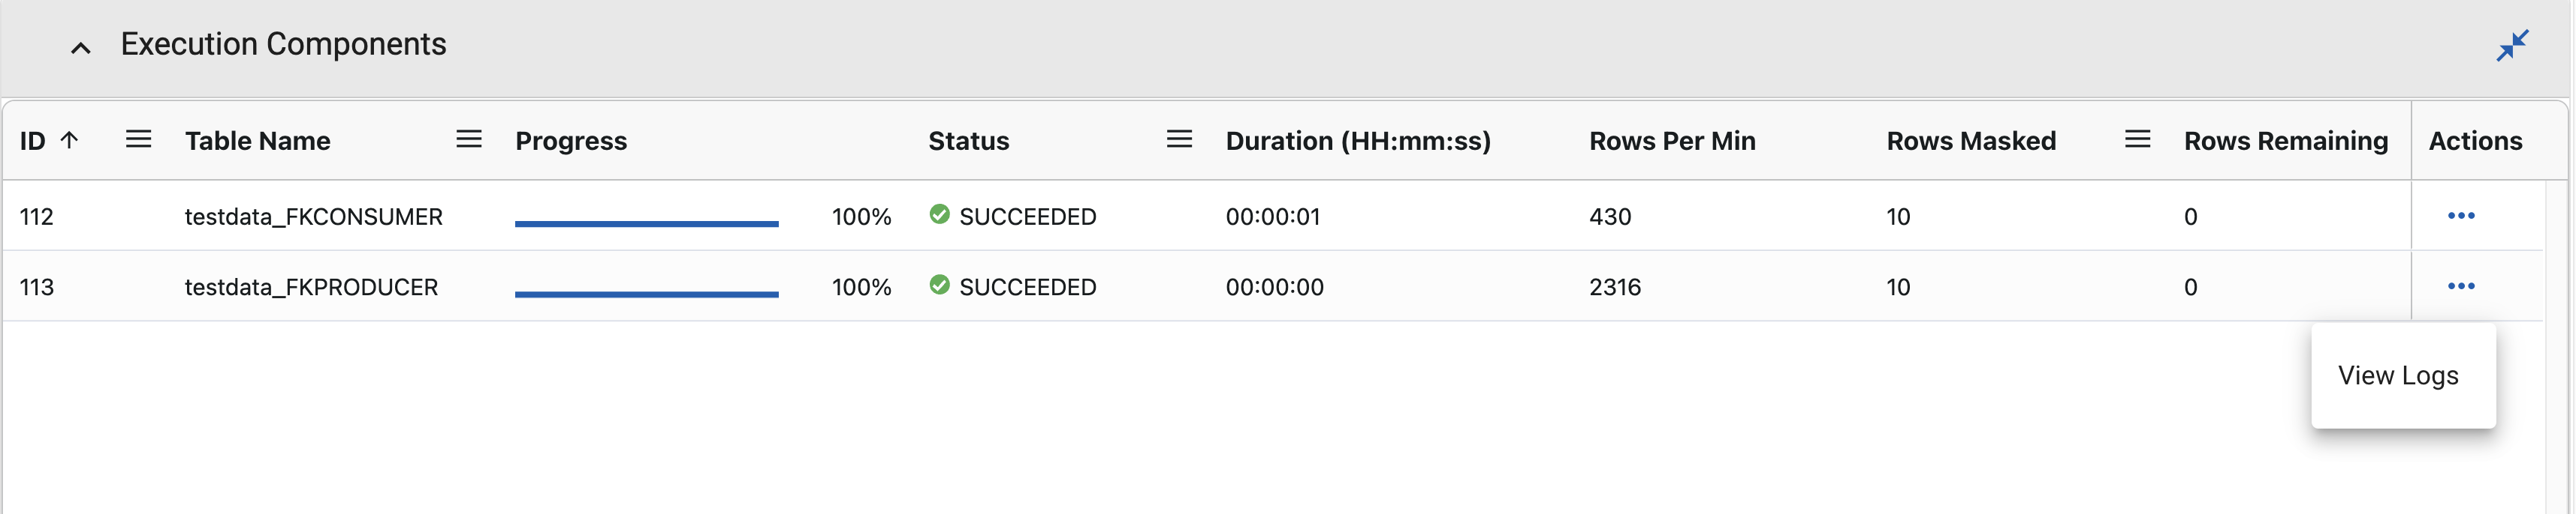Click the Rows Remaining column header
Viewport: 2576px width, 514px height.
(2285, 141)
